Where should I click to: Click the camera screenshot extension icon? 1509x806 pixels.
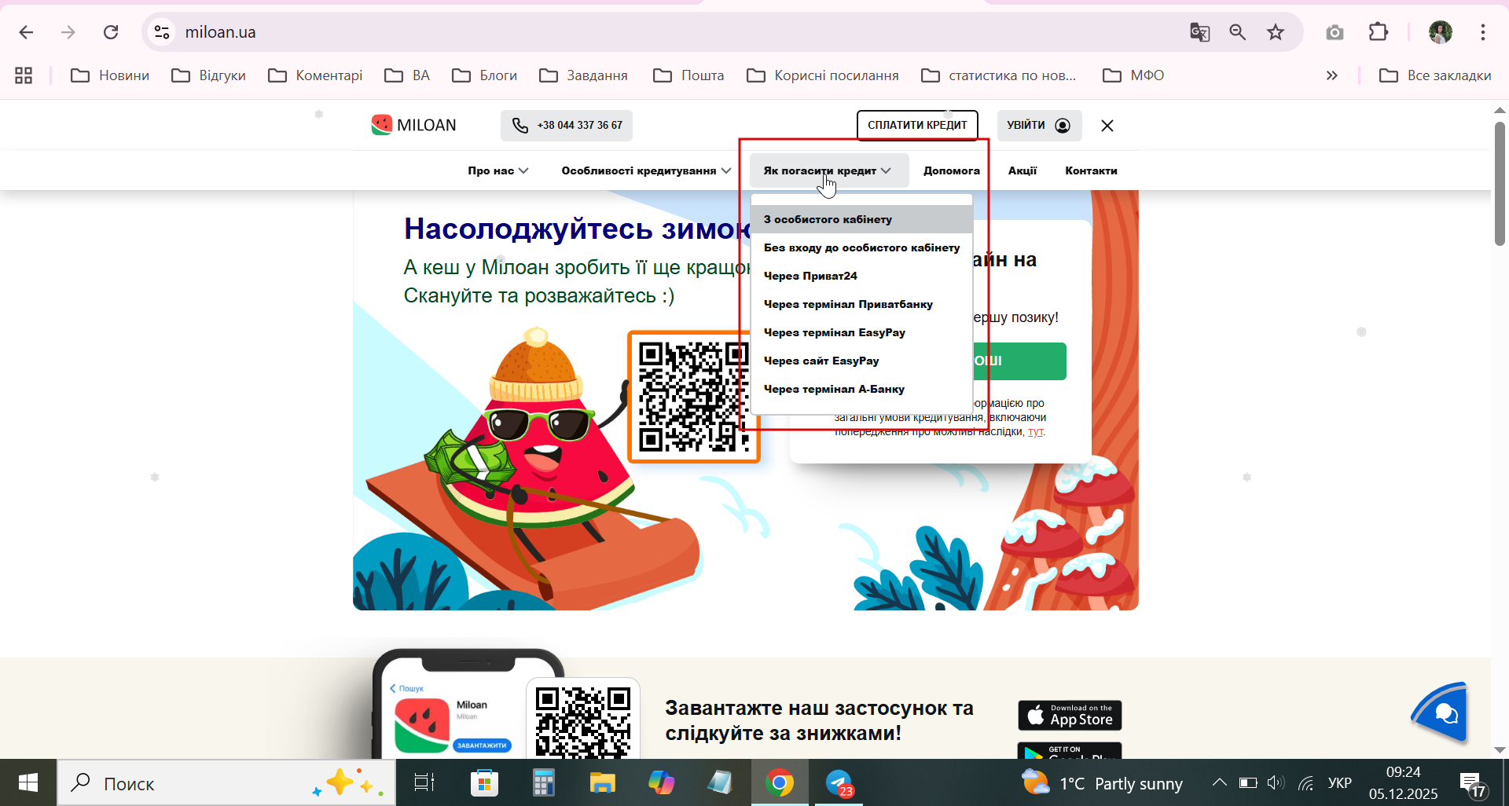[1335, 32]
